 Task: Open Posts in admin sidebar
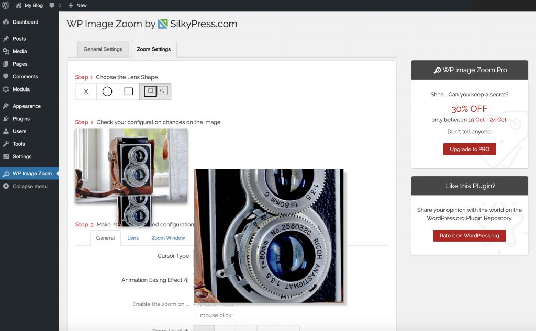pos(19,39)
